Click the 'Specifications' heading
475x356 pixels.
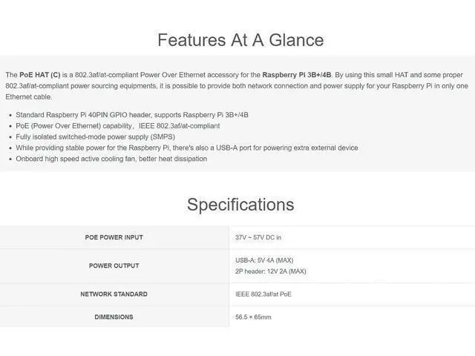point(240,205)
